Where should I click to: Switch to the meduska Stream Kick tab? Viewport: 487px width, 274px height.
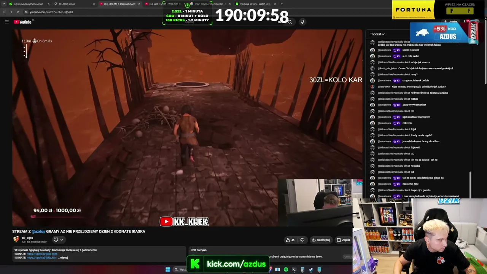point(255,4)
